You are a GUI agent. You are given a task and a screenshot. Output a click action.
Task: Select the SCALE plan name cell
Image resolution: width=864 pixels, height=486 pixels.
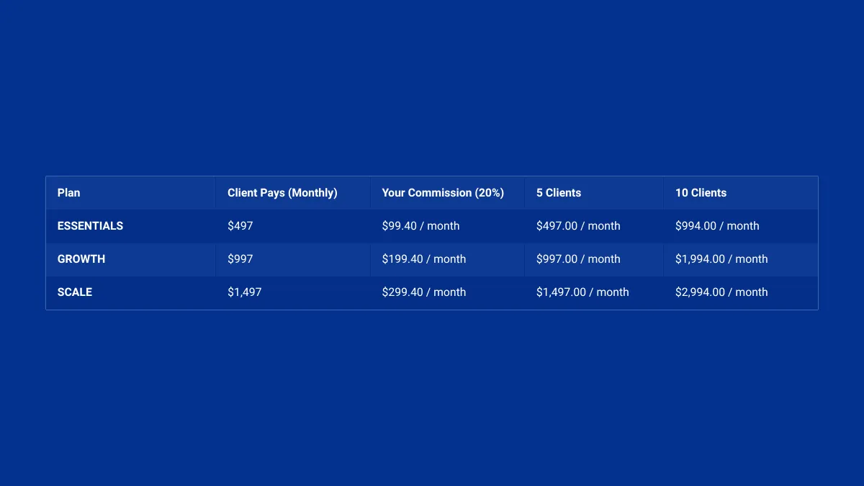[130, 292]
